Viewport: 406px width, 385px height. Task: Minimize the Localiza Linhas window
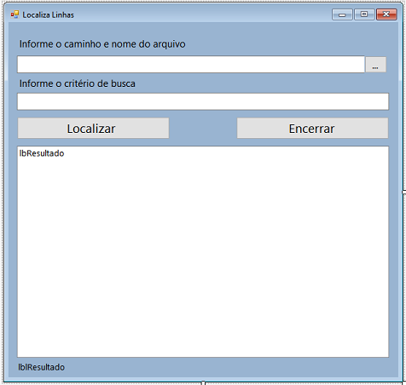[x=342, y=14]
